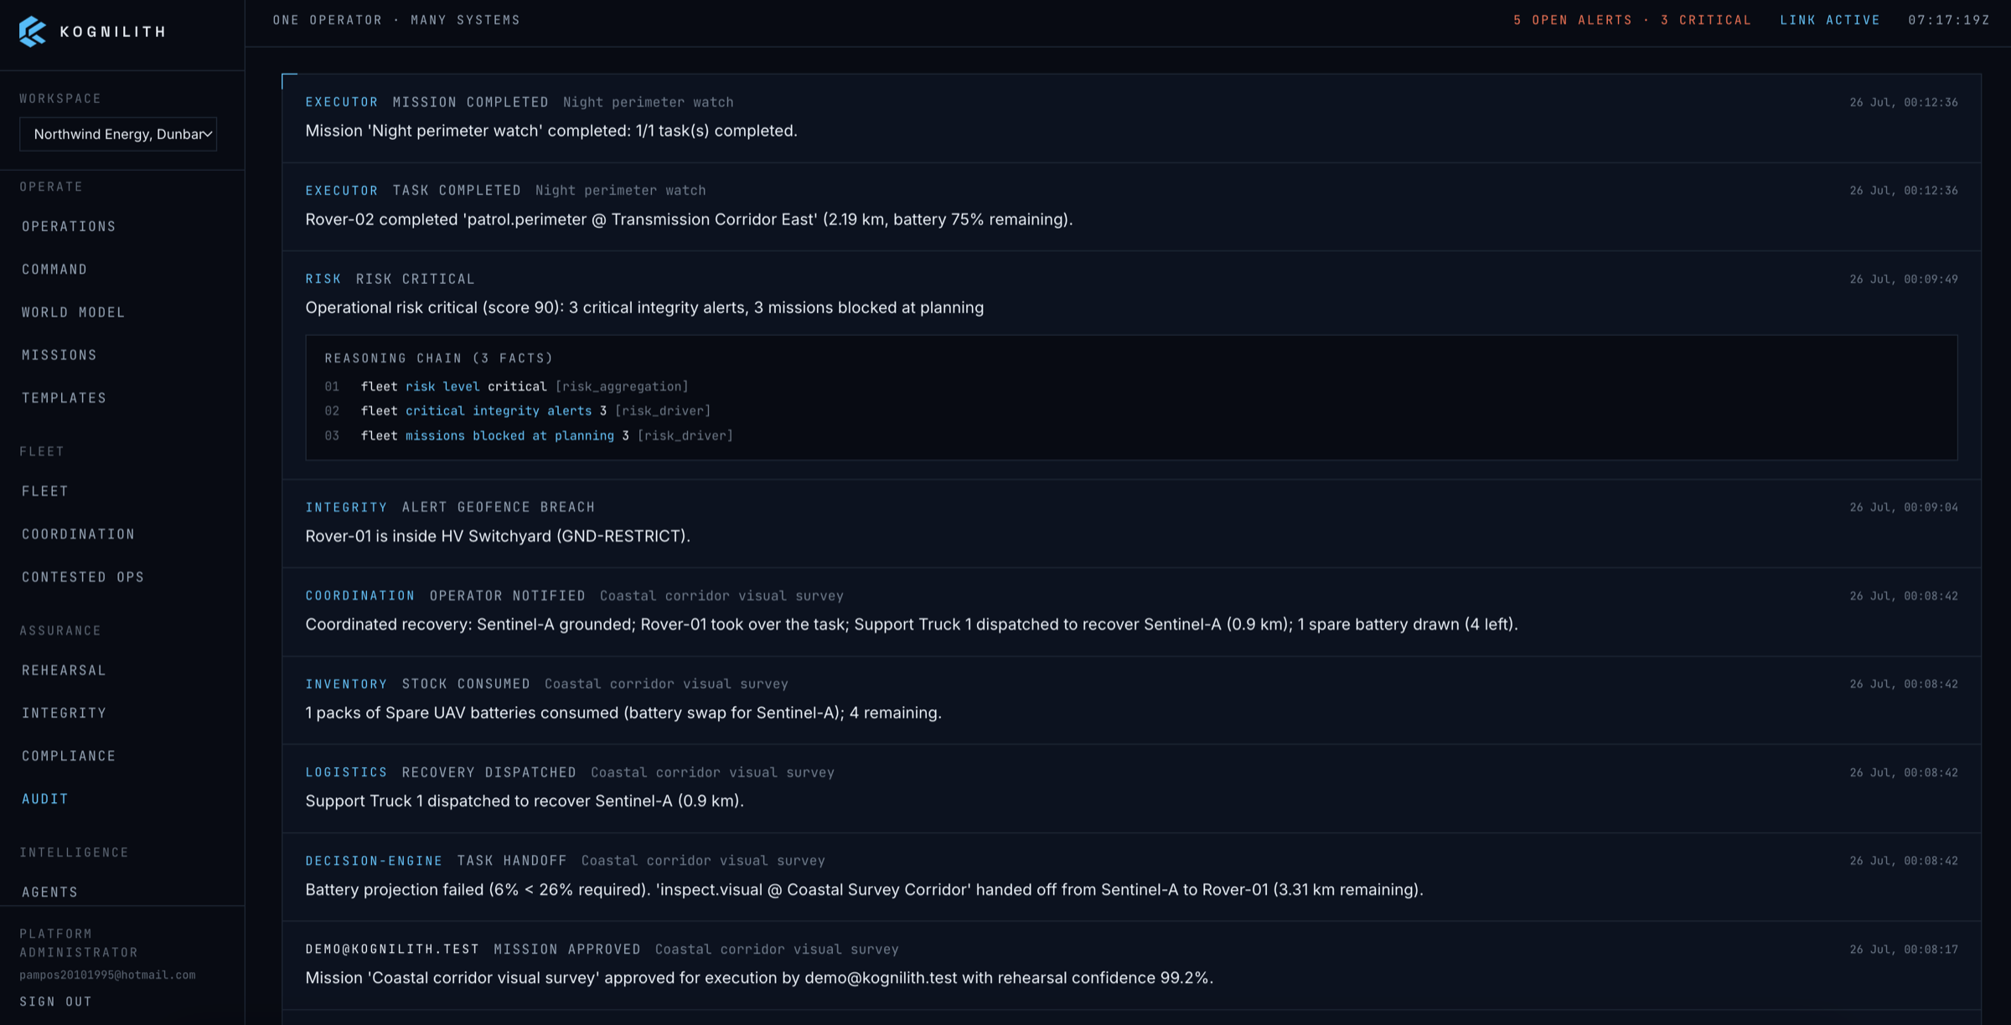Go to Coordination section
The image size is (2011, 1025).
(x=79, y=533)
